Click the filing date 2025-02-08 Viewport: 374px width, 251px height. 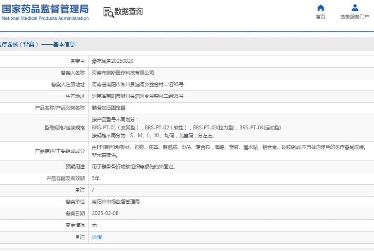[105, 214]
